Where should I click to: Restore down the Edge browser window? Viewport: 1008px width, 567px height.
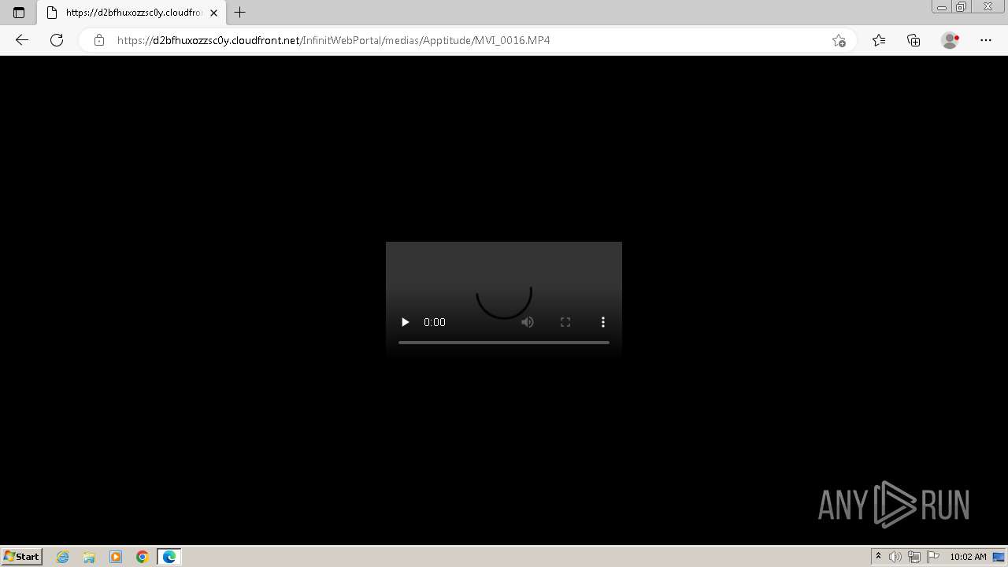point(962,7)
